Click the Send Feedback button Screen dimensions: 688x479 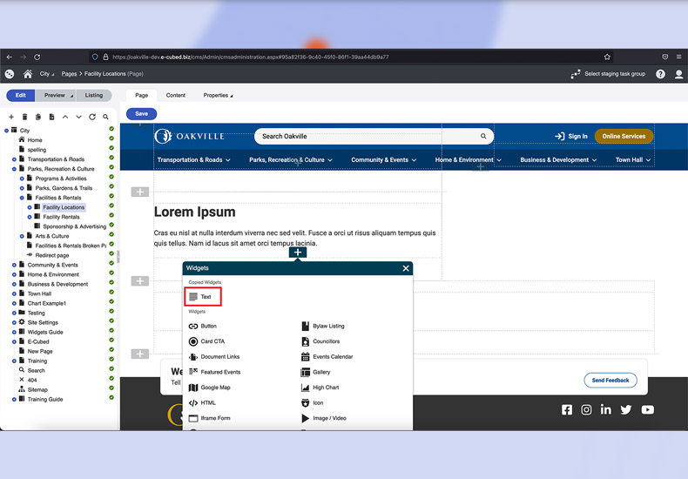tap(610, 381)
